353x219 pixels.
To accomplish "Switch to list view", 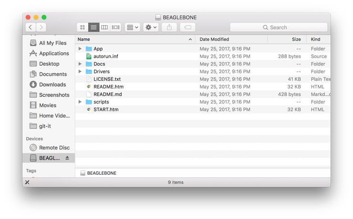I will 93,28.
